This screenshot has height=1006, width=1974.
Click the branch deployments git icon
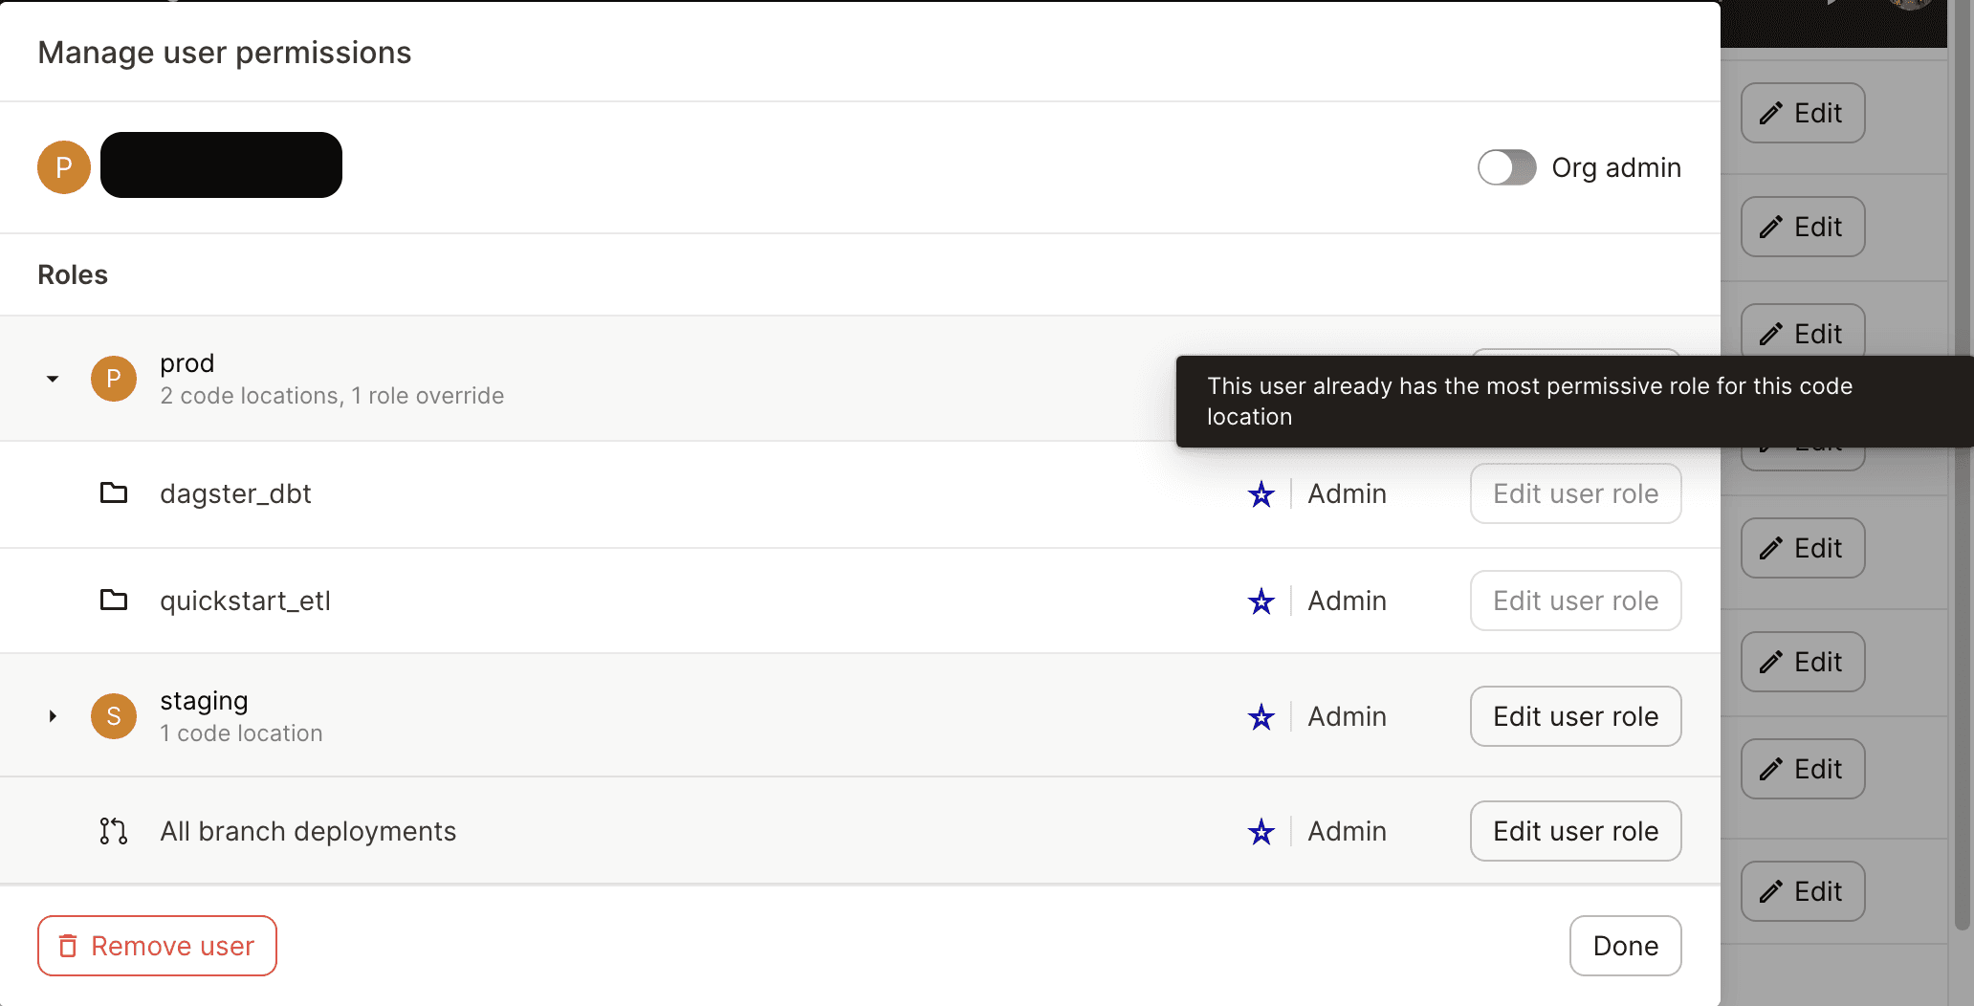tap(114, 831)
